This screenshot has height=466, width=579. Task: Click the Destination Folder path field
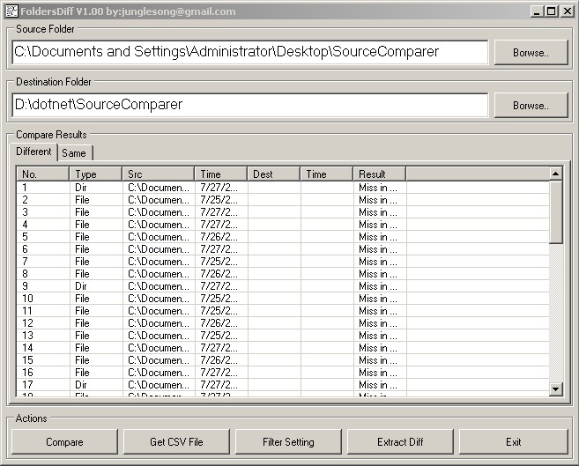click(x=250, y=105)
